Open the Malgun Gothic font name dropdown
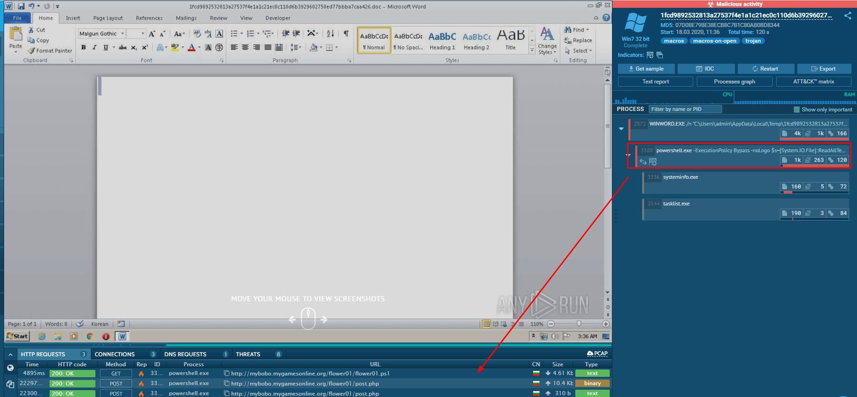Screen dimensions: 857x397 tap(122, 34)
